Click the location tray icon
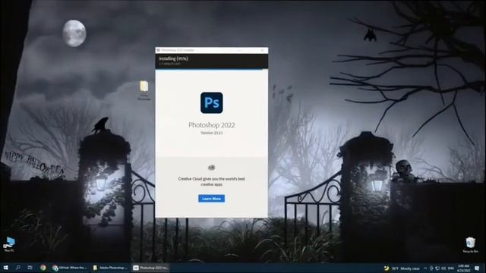 [431, 268]
